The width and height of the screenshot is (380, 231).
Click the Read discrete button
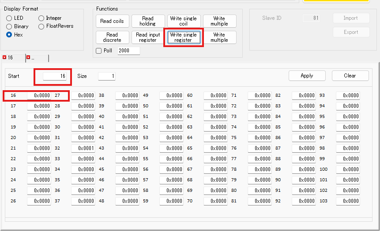(112, 37)
